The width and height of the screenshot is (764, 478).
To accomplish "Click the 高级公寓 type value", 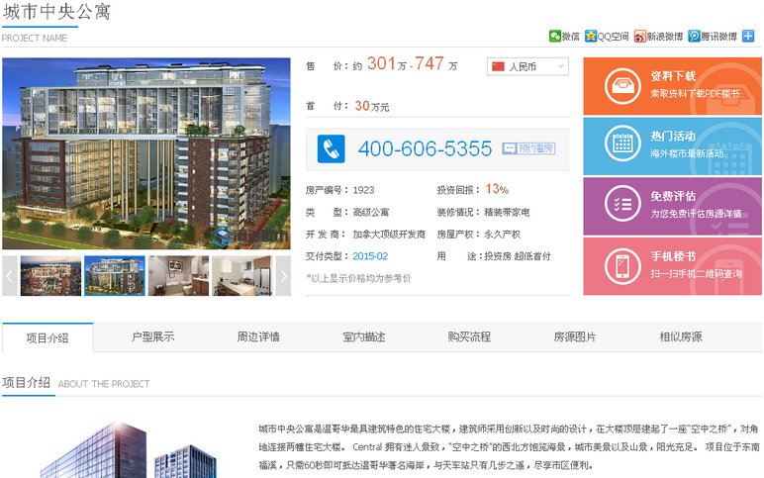I will pos(371,213).
